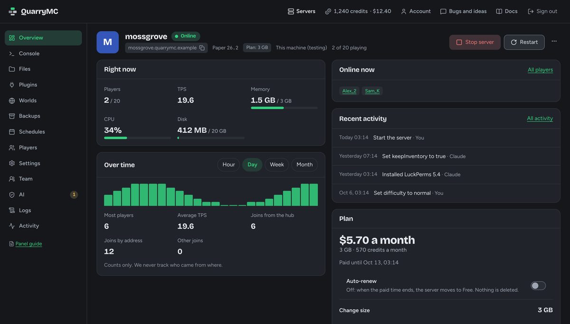This screenshot has width=570, height=324.
Task: Click the Bugs and ideas speech icon
Action: pyautogui.click(x=443, y=11)
